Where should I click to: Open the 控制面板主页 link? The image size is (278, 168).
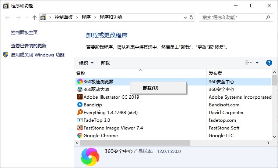24,33
